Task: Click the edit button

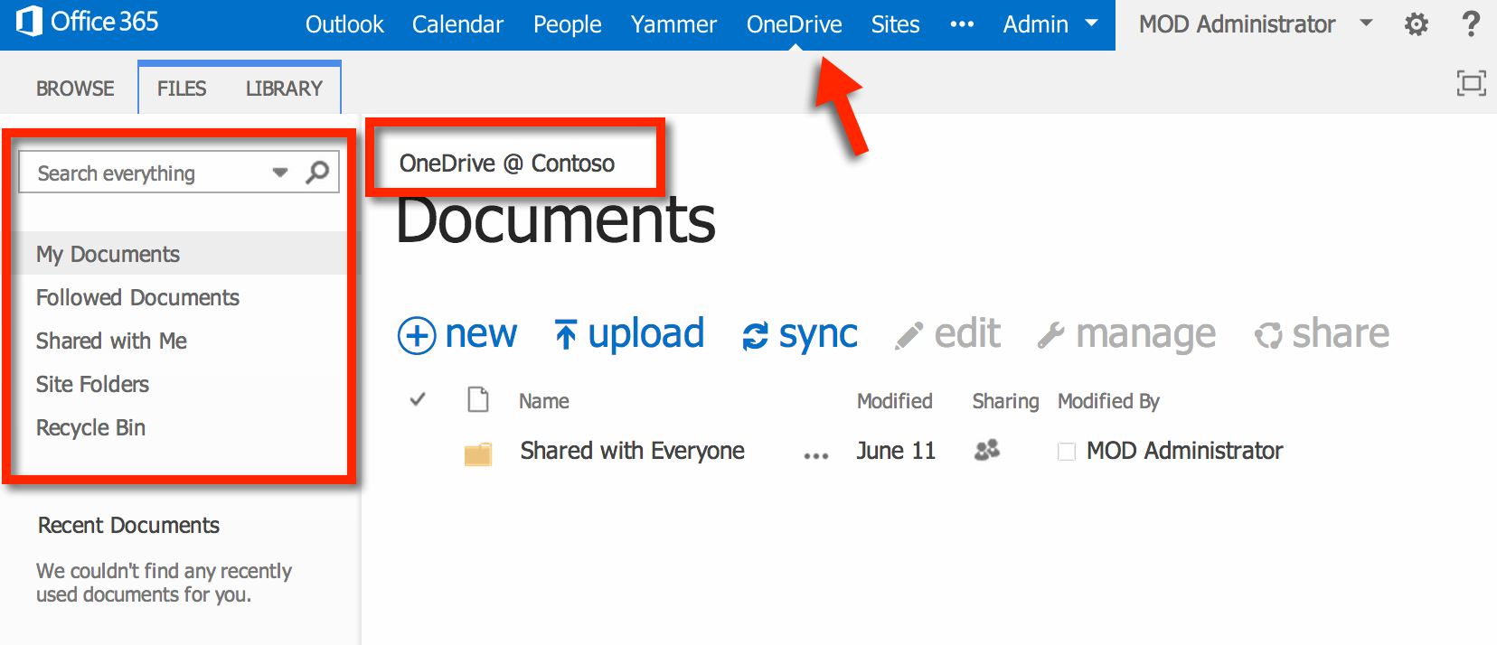Action: pos(947,334)
